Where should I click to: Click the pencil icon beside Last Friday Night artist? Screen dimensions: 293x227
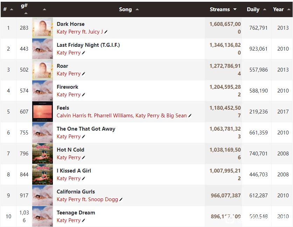84,53
